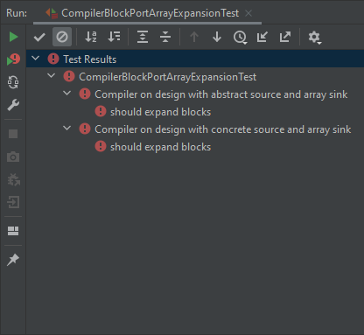Screen dimensions: 364x335
Task: Toggle auto-test rerun icon
Action: tap(13, 82)
